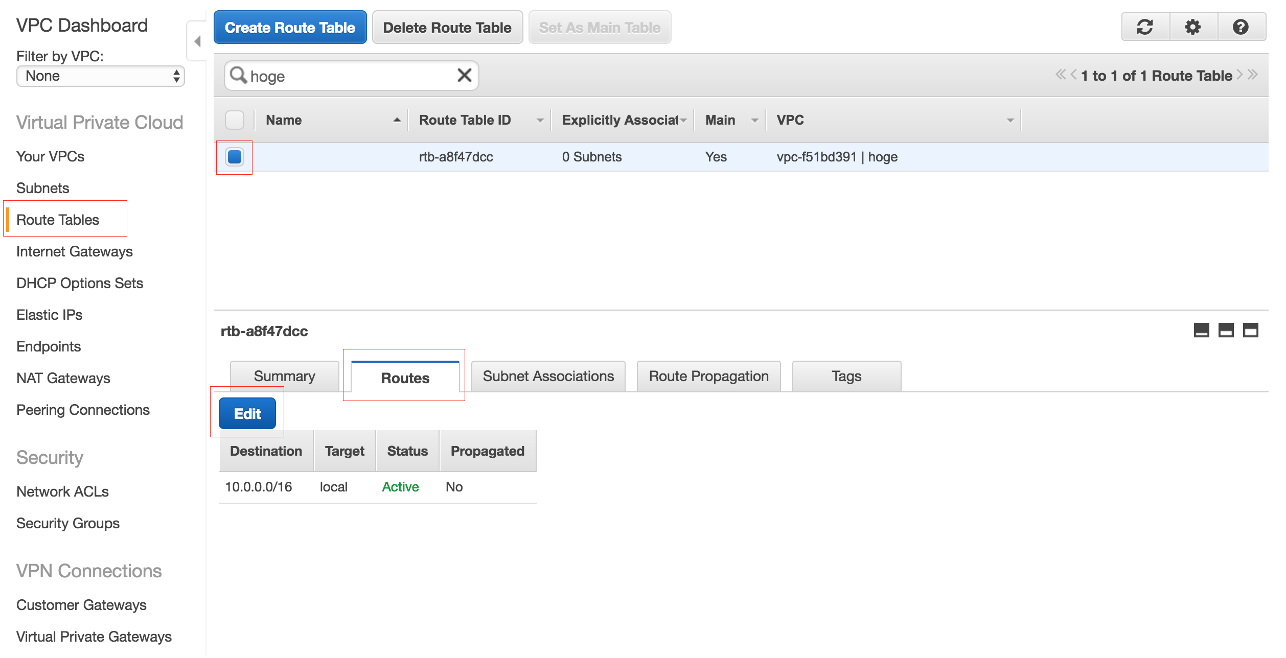
Task: Click the 0 Subnets cell
Action: (592, 157)
